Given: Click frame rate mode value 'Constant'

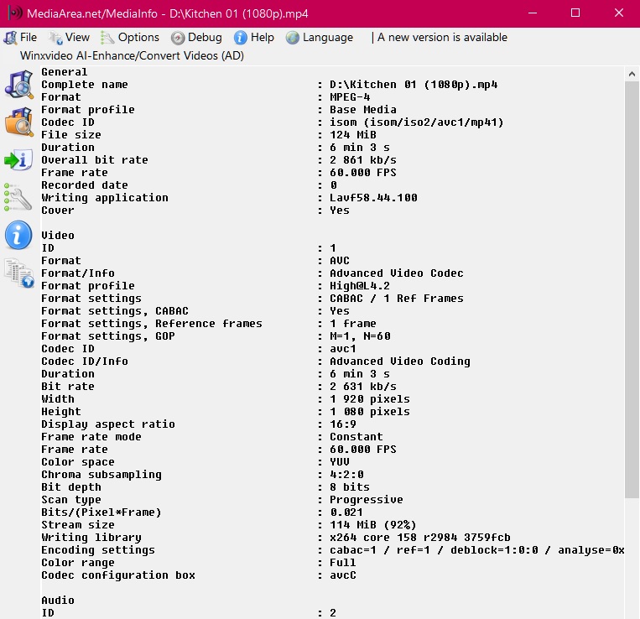Looking at the screenshot, I should click(356, 437).
